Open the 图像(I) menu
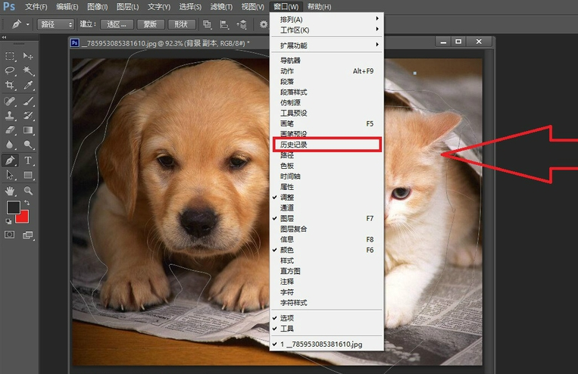The image size is (578, 374). pyautogui.click(x=97, y=7)
